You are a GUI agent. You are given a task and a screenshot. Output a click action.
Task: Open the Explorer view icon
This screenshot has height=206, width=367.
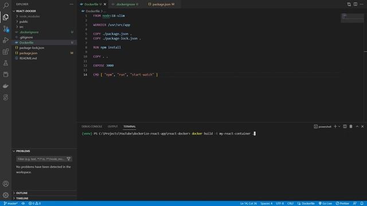click(6, 17)
